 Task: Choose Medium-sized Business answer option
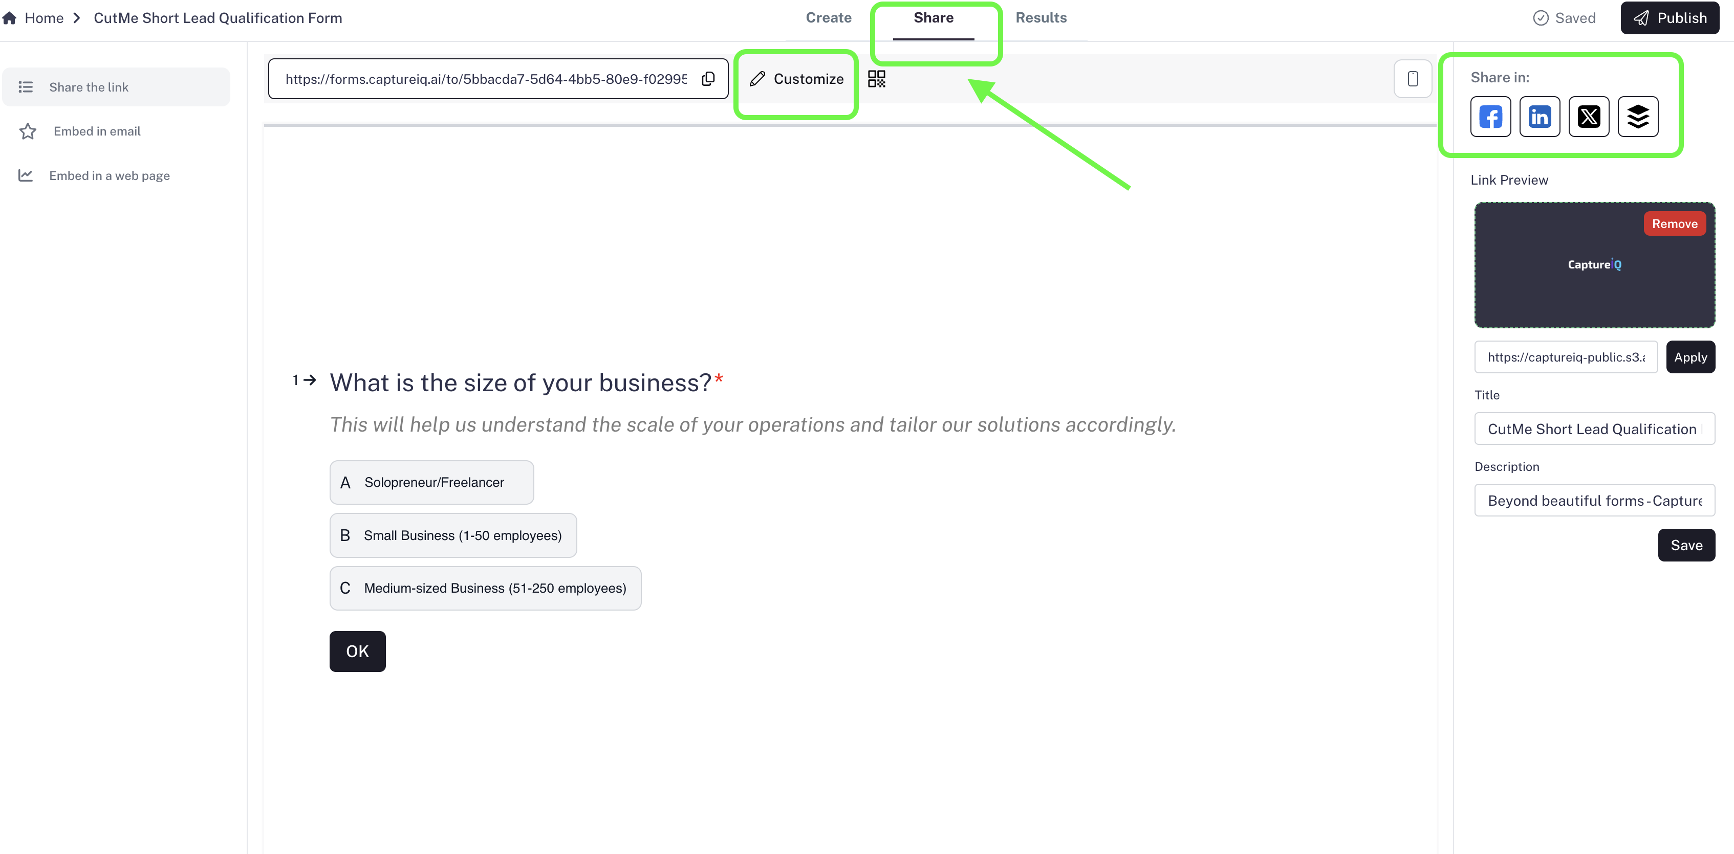485,588
